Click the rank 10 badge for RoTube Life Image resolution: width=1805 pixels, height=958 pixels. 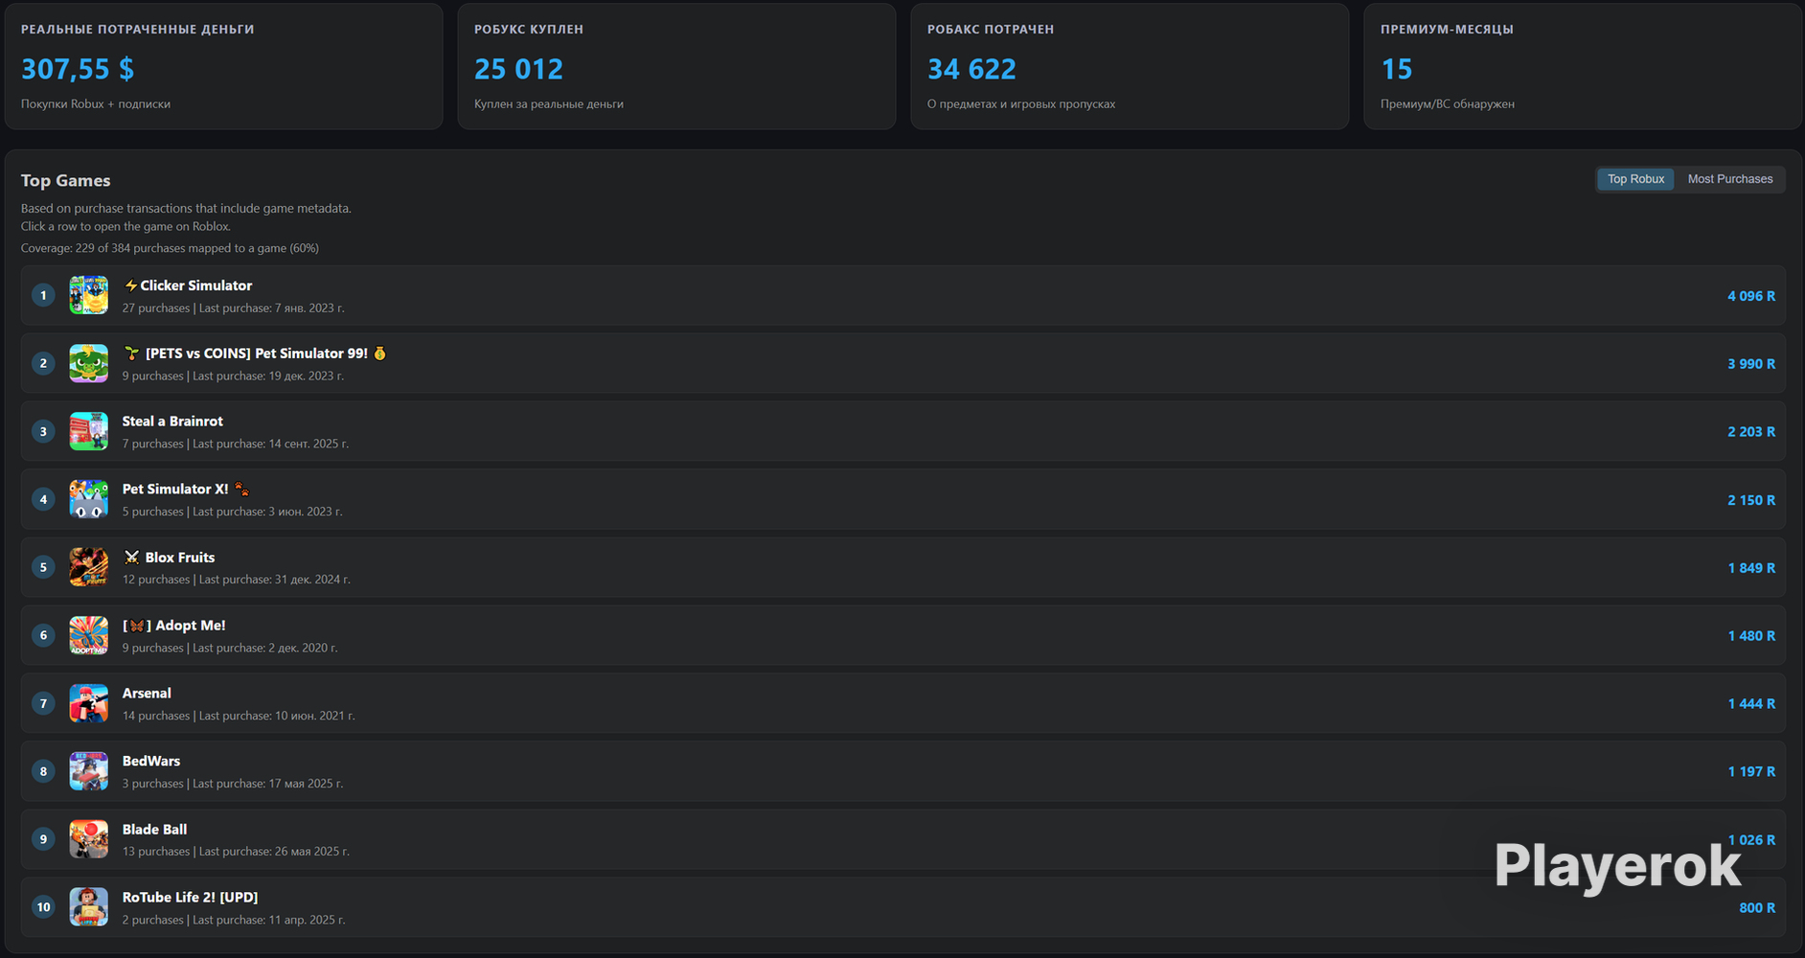pos(43,907)
